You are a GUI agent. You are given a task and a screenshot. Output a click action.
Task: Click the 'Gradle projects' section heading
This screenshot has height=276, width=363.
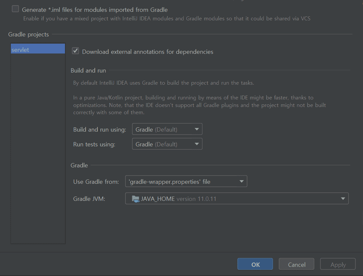[29, 34]
